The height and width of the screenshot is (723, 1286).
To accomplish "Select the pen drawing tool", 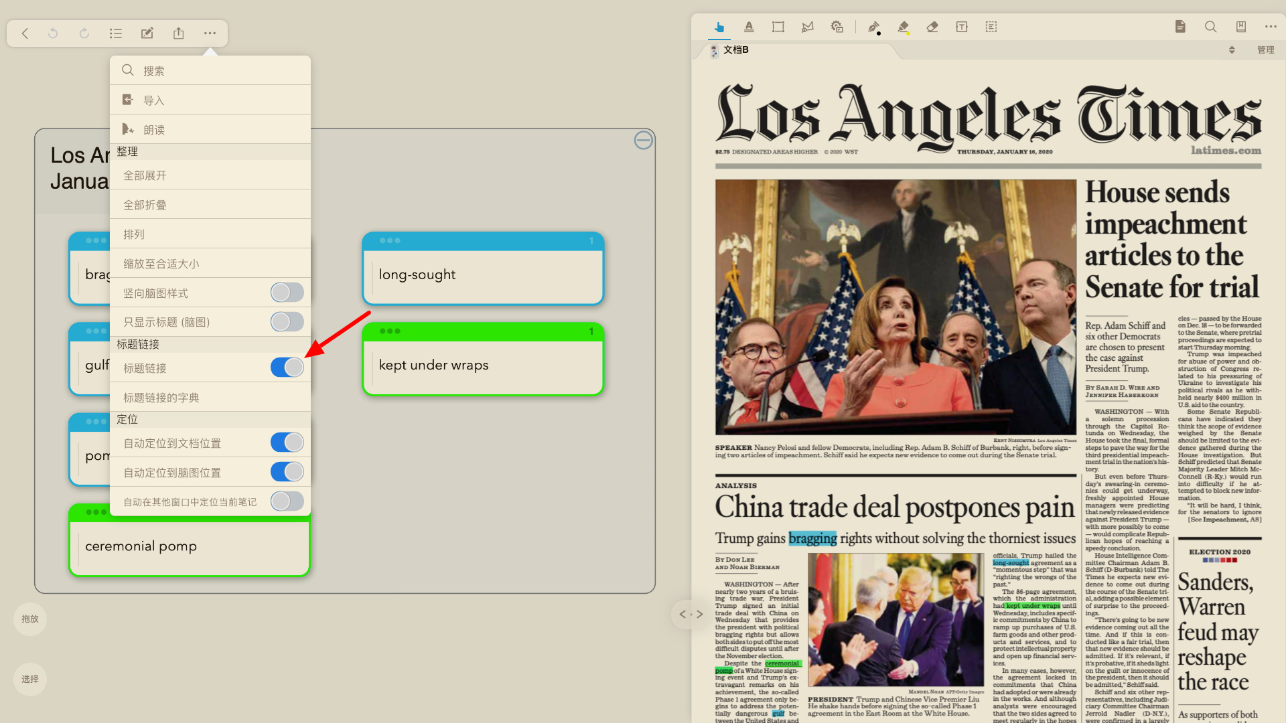I will pos(873,27).
